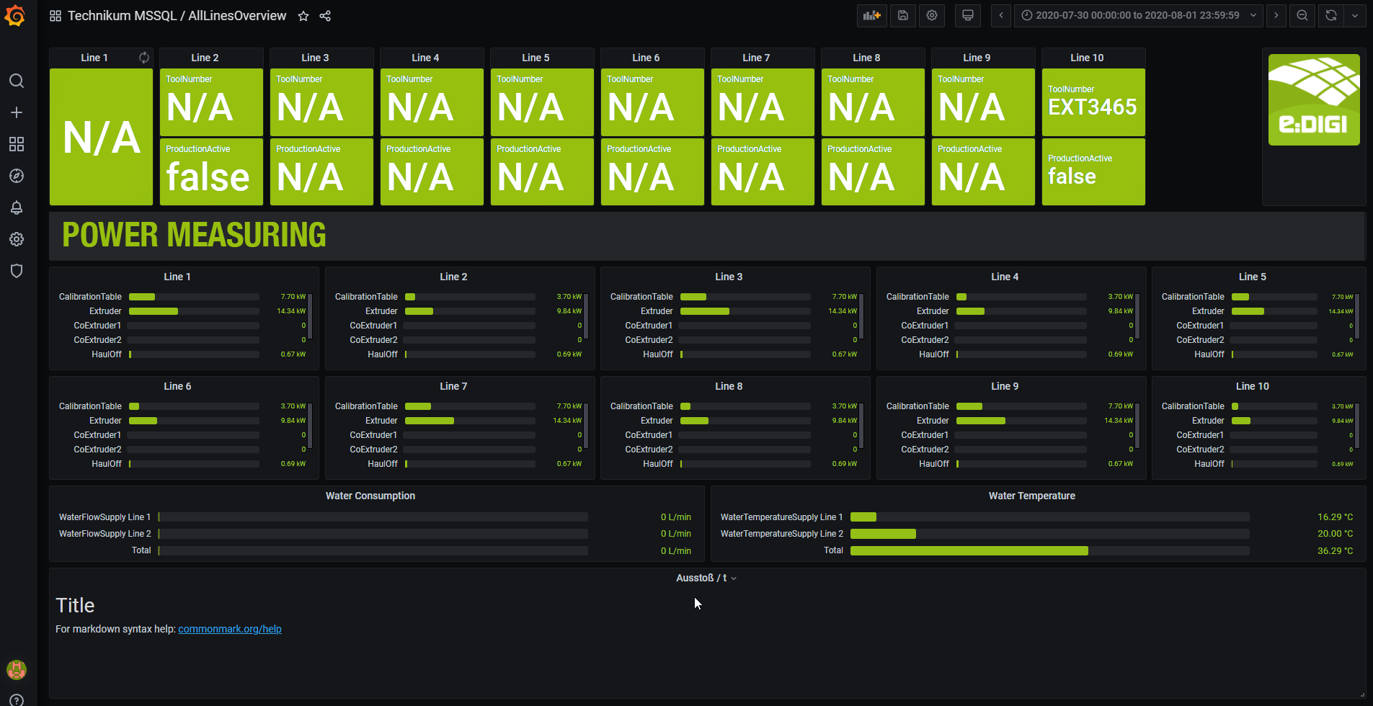Open the Ausstoß / t panel menu
The image size is (1373, 706).
tap(706, 578)
